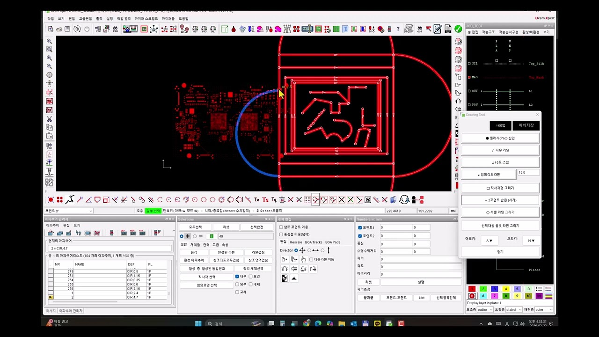
Task: Click the 닫기 button in Drawing Tool
Action: coord(500,252)
